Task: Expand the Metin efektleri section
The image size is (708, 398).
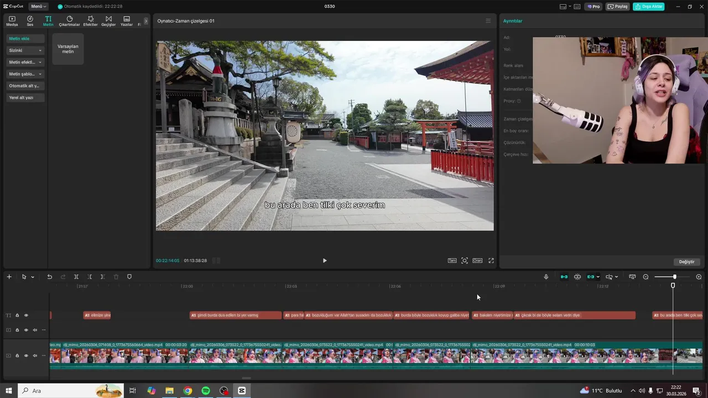Action: point(25,62)
